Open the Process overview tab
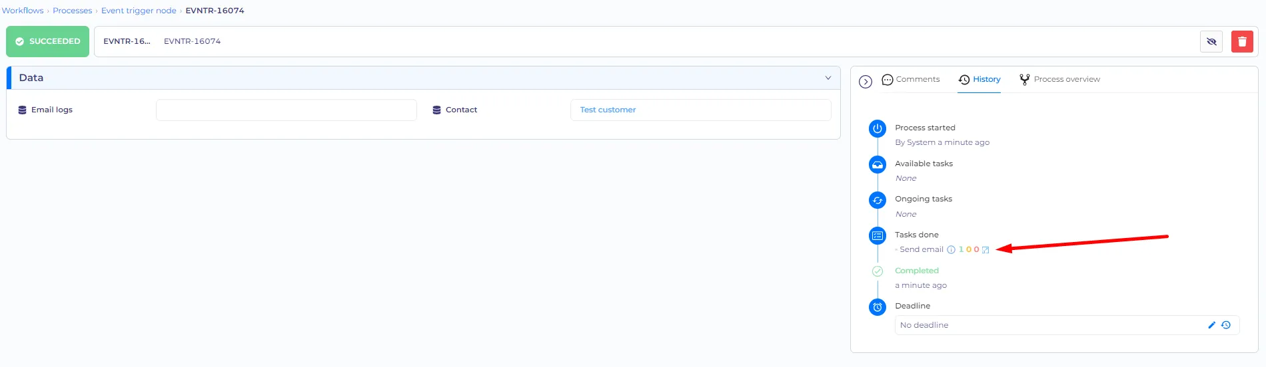The image size is (1266, 367). coord(1059,79)
